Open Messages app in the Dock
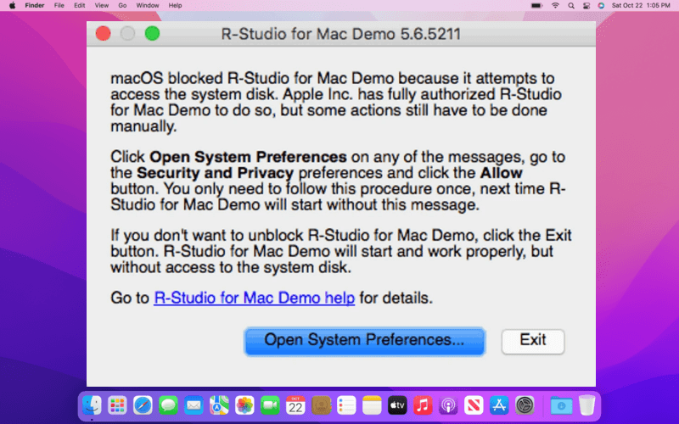Viewport: 679px width, 424px height. click(x=168, y=406)
